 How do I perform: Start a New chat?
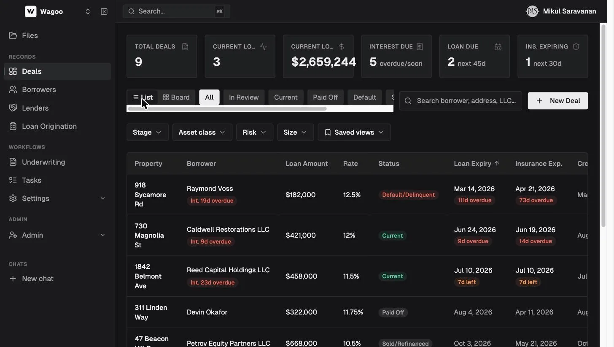57,279
